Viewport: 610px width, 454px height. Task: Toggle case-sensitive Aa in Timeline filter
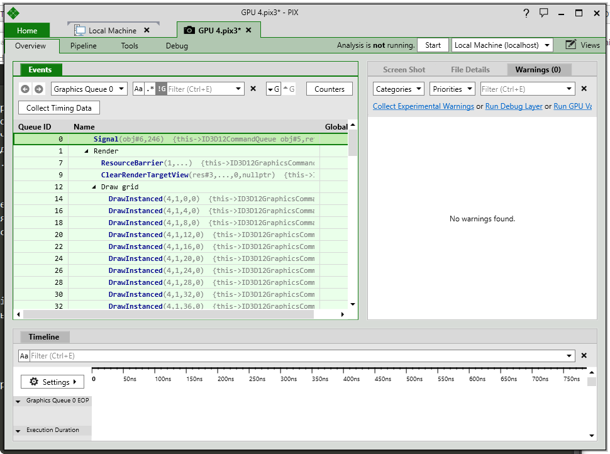(x=24, y=356)
